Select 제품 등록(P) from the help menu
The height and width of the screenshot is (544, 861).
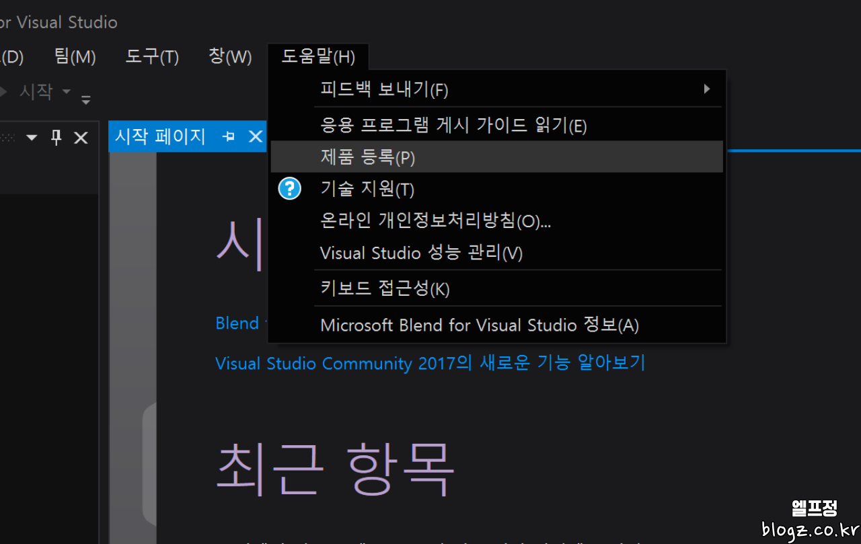(368, 157)
